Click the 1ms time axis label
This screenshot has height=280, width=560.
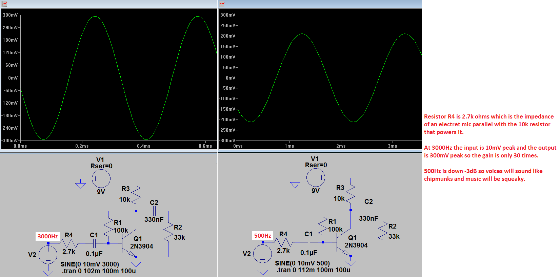(x=289, y=146)
